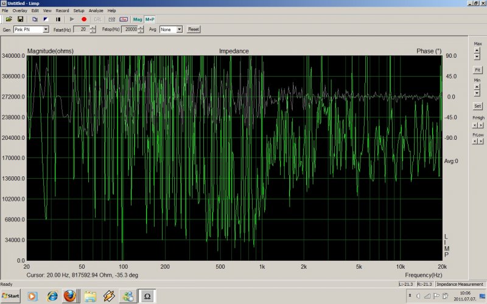Open Firefox from the taskbar
This screenshot has width=487, height=304.
[x=71, y=296]
